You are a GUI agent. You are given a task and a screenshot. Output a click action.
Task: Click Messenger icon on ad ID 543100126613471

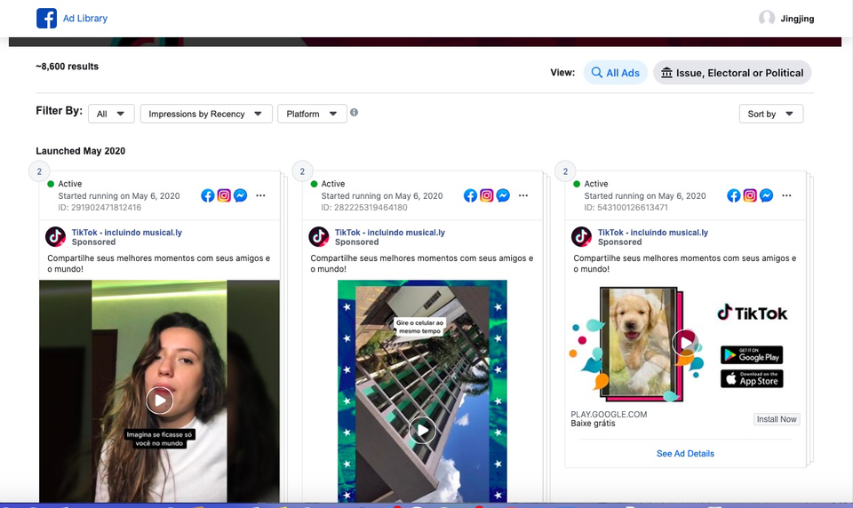pos(767,195)
